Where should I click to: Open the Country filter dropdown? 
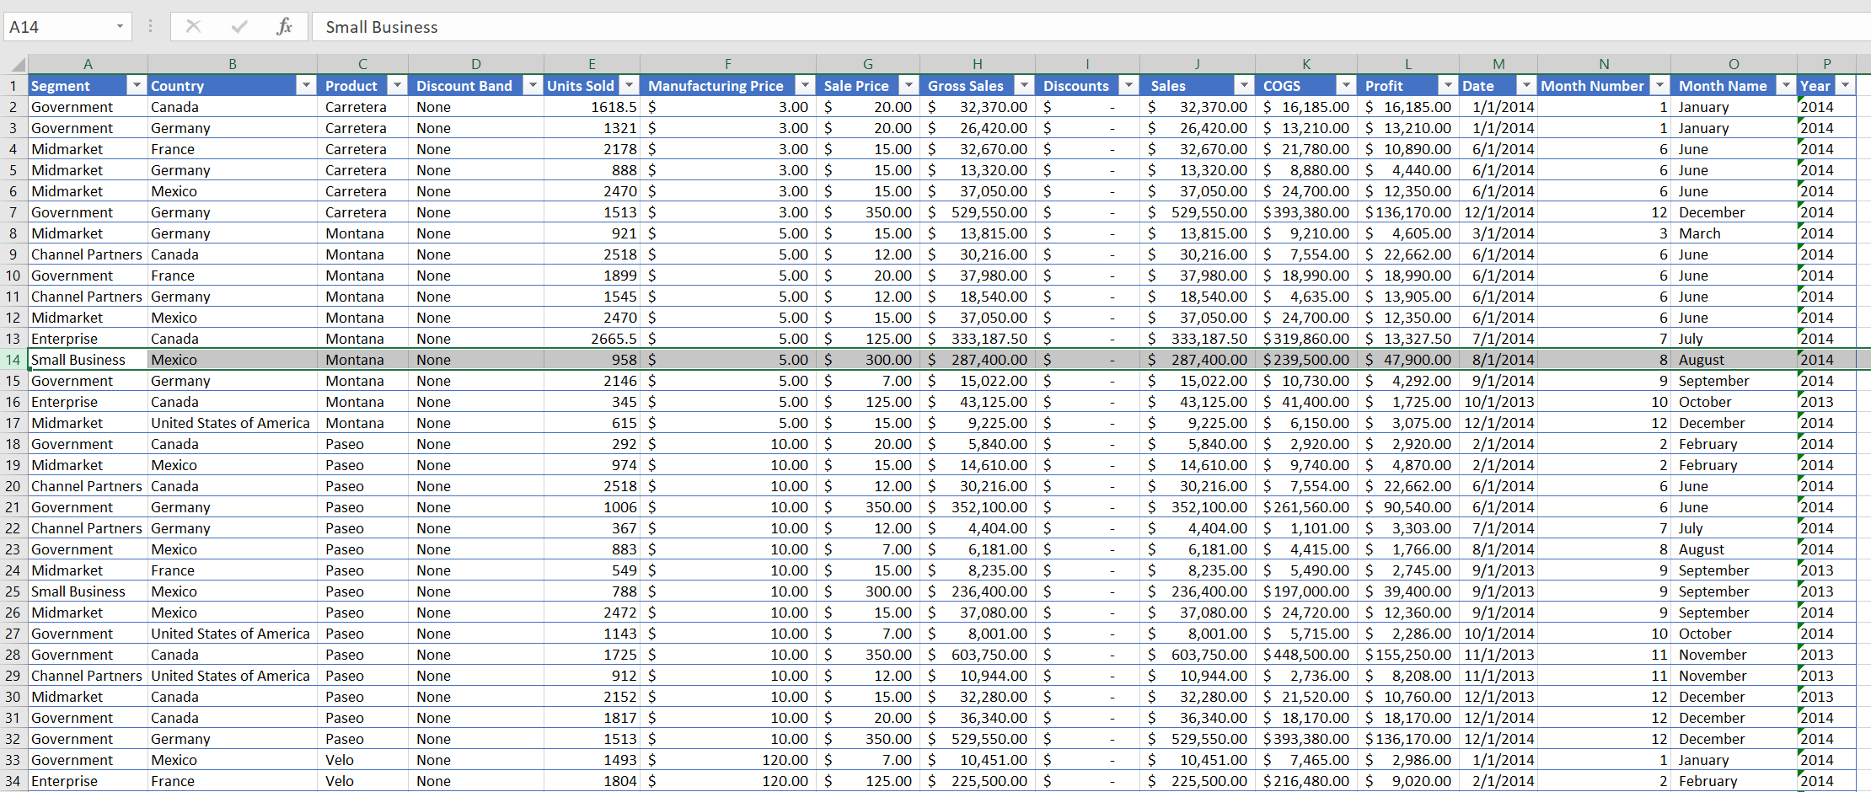pyautogui.click(x=306, y=85)
